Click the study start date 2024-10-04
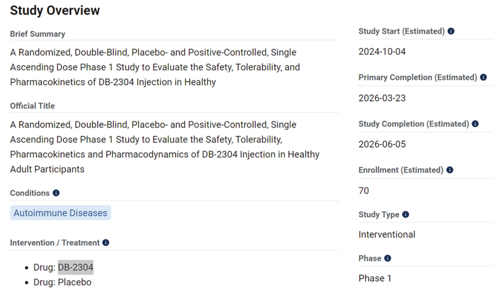The image size is (493, 292). coord(382,51)
